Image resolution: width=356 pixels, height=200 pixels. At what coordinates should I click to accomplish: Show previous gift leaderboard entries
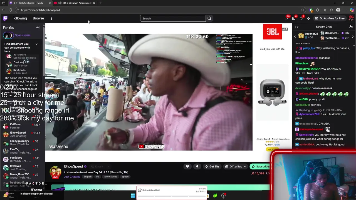click(295, 36)
